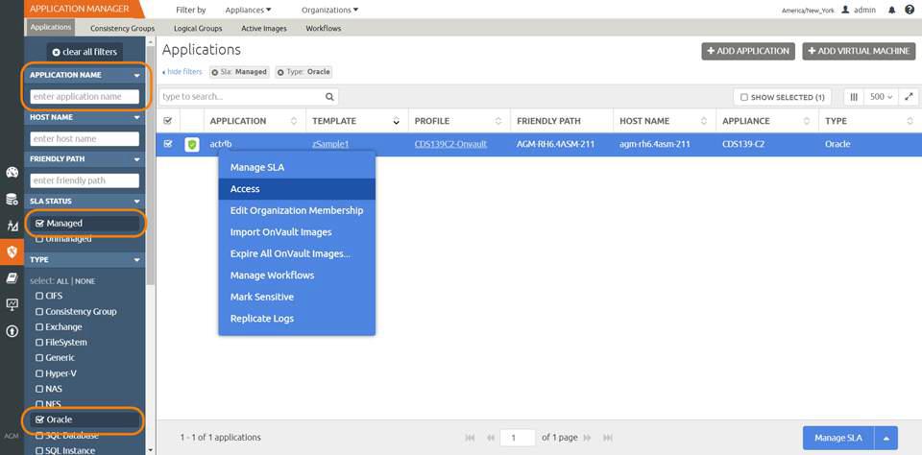Open the CDS139C2-Onvault profile link
Viewport: 922px width, 455px height.
(450, 144)
